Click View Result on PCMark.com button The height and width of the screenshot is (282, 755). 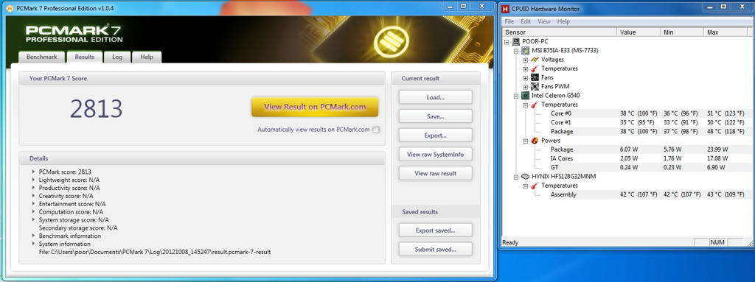click(315, 107)
